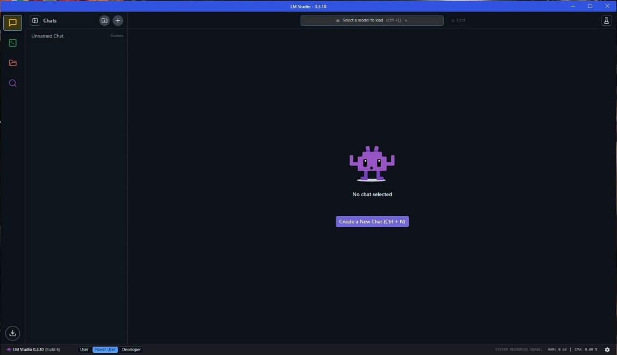Click the purple pixel mascot image
This screenshot has height=355, width=617.
pyautogui.click(x=372, y=164)
